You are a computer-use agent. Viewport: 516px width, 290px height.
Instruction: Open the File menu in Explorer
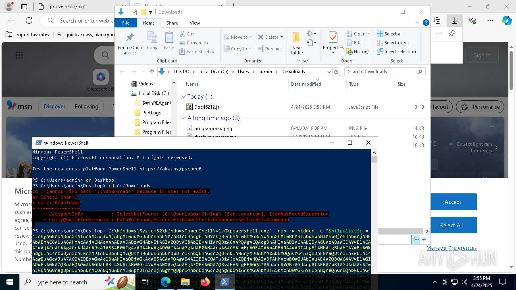pyautogui.click(x=126, y=23)
